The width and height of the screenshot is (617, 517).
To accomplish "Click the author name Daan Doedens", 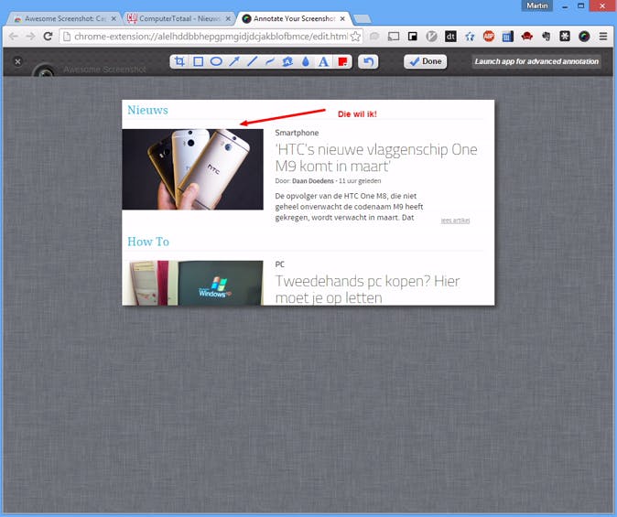I will (313, 181).
